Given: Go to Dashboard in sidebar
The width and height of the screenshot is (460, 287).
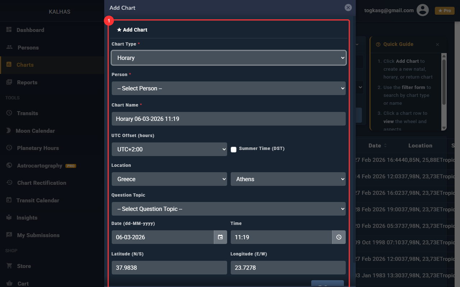Looking at the screenshot, I should tap(30, 30).
